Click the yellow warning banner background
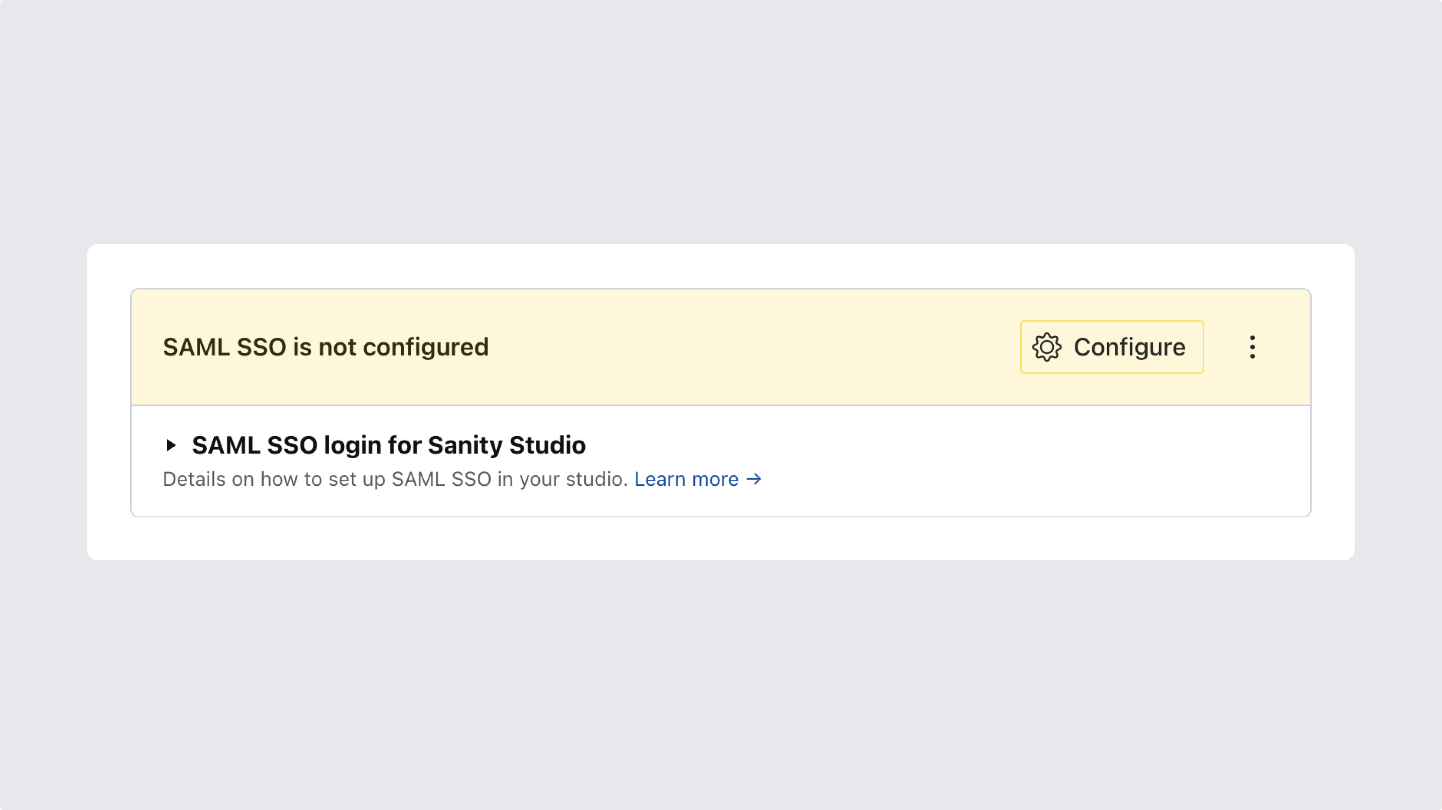 [x=728, y=347]
